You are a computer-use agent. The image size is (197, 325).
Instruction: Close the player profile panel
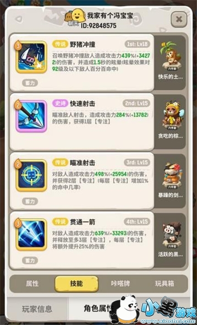(179, 19)
